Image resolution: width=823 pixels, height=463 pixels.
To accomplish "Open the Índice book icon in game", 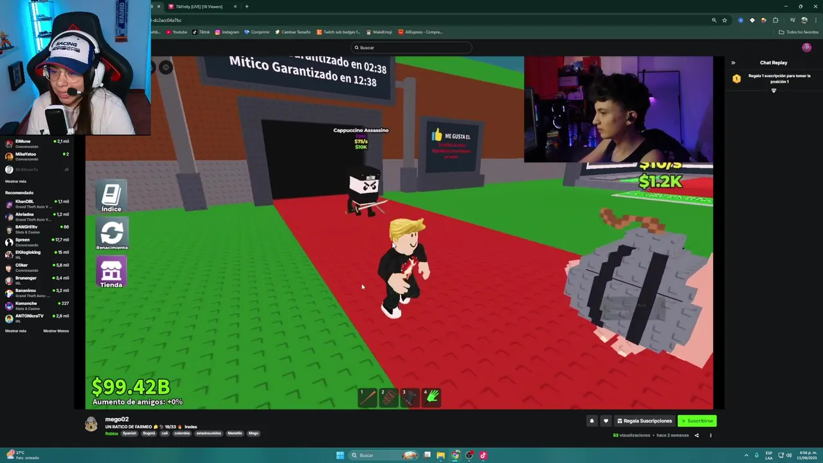I will pyautogui.click(x=111, y=195).
